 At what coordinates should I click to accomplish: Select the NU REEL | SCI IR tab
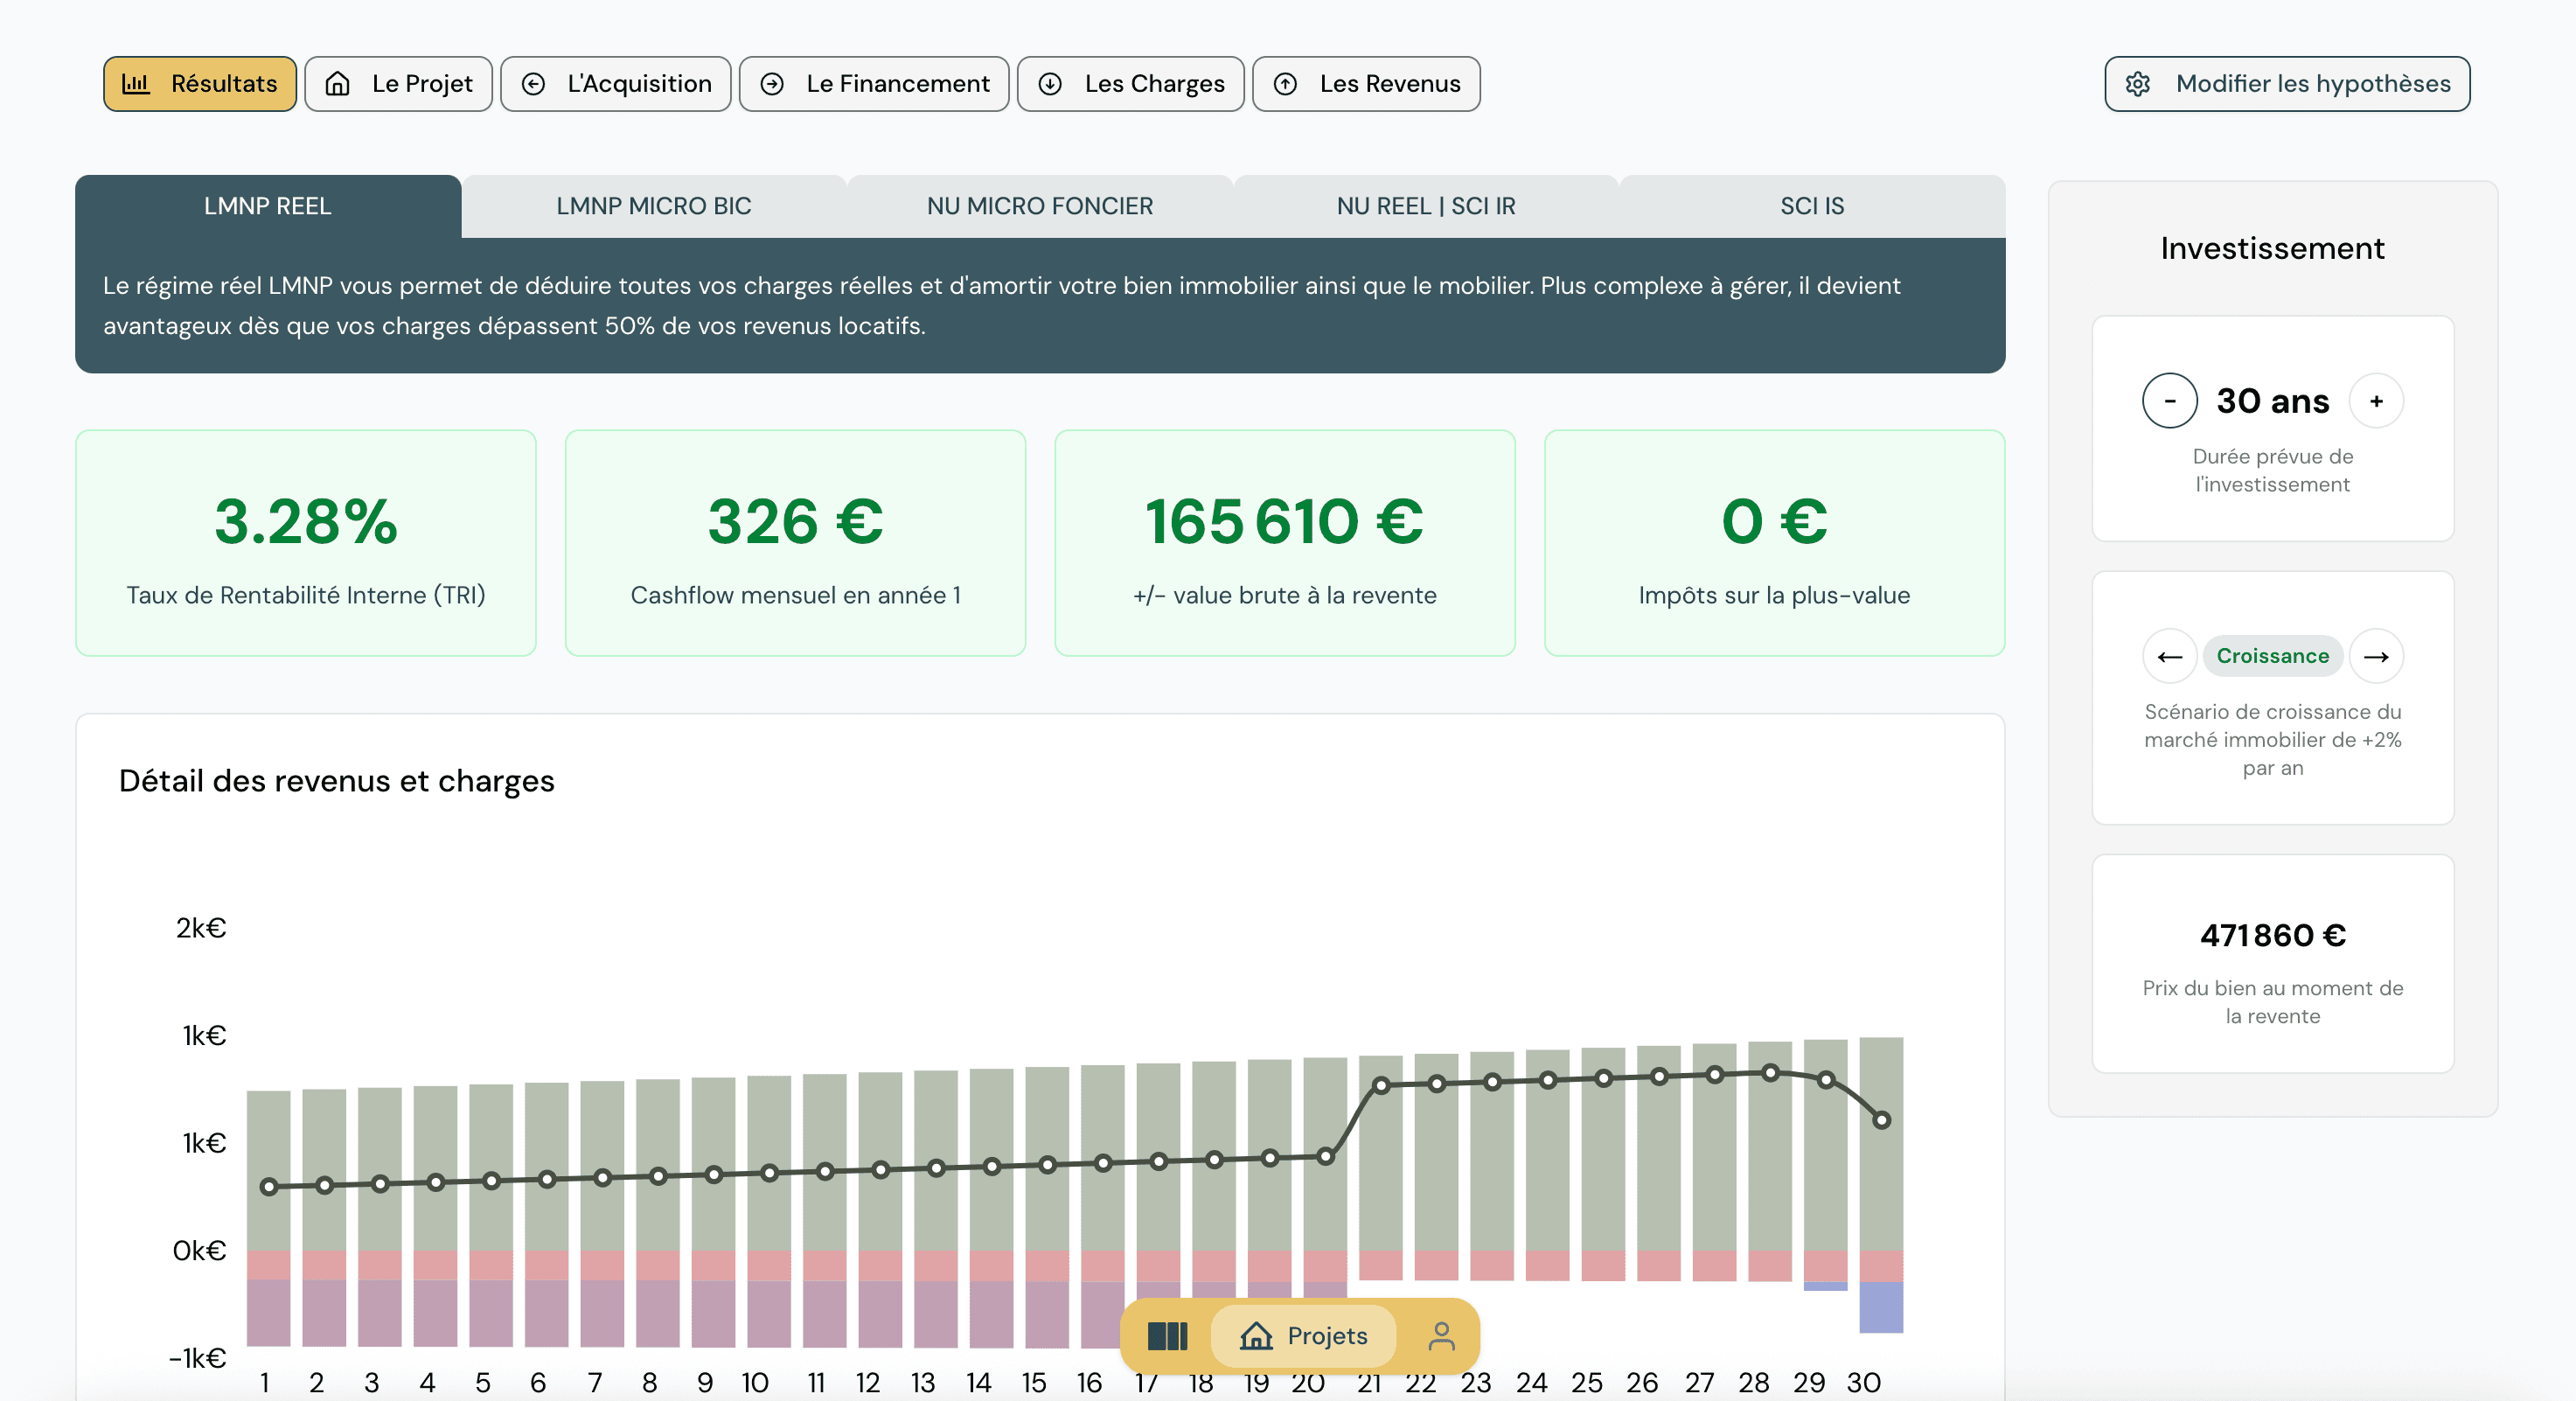point(1427,206)
